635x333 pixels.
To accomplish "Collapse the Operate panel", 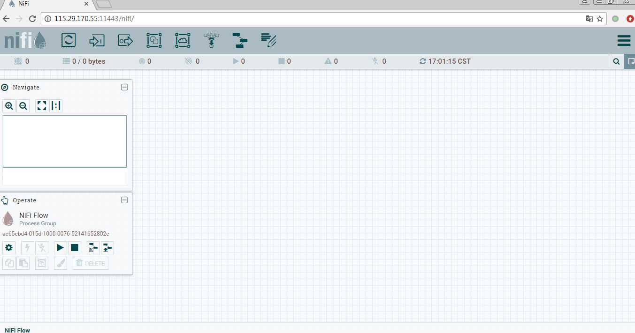I will pyautogui.click(x=124, y=200).
